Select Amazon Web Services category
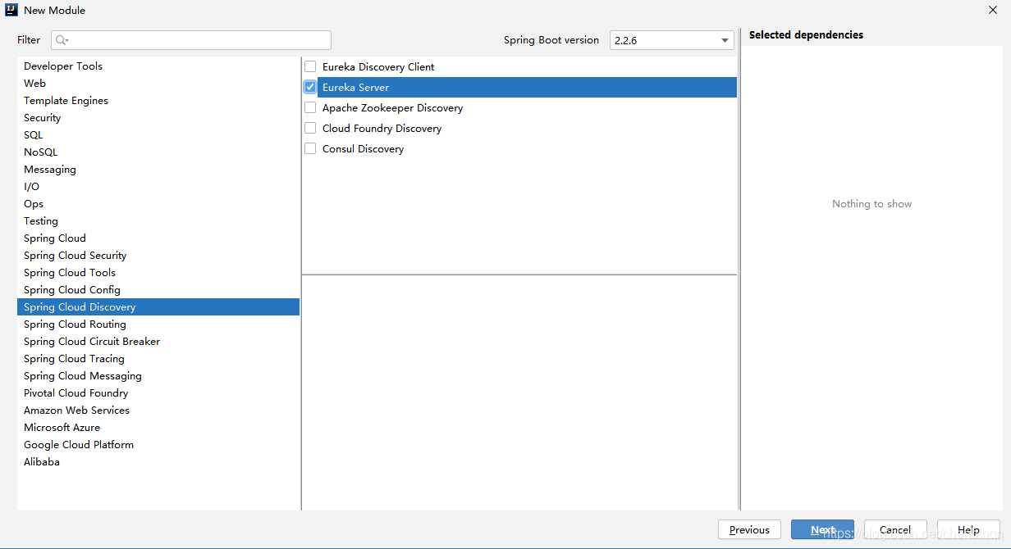Image resolution: width=1011 pixels, height=549 pixels. [x=158, y=411]
